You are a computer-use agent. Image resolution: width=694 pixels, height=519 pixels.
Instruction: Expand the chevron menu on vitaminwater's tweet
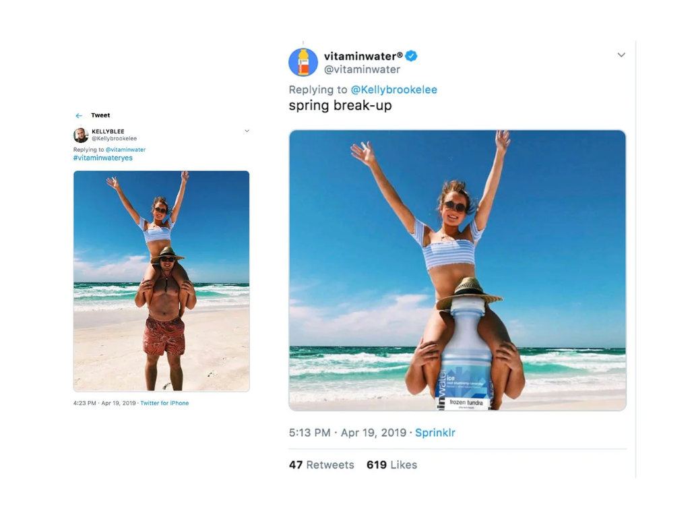621,55
